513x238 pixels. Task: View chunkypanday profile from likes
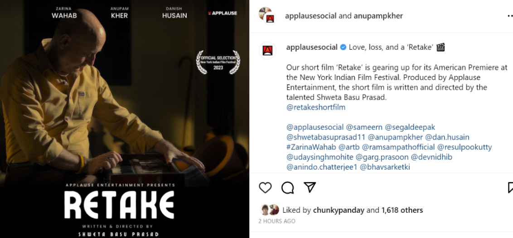(x=339, y=210)
